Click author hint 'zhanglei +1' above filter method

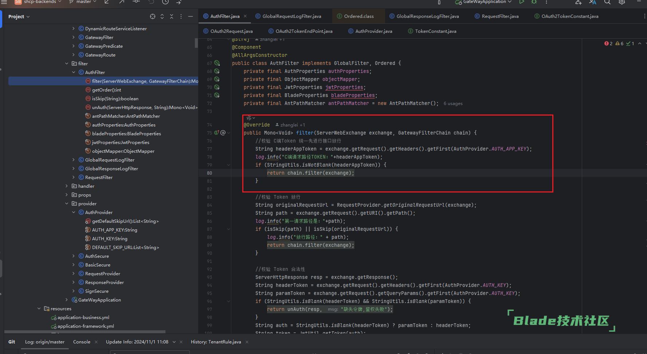coord(290,125)
